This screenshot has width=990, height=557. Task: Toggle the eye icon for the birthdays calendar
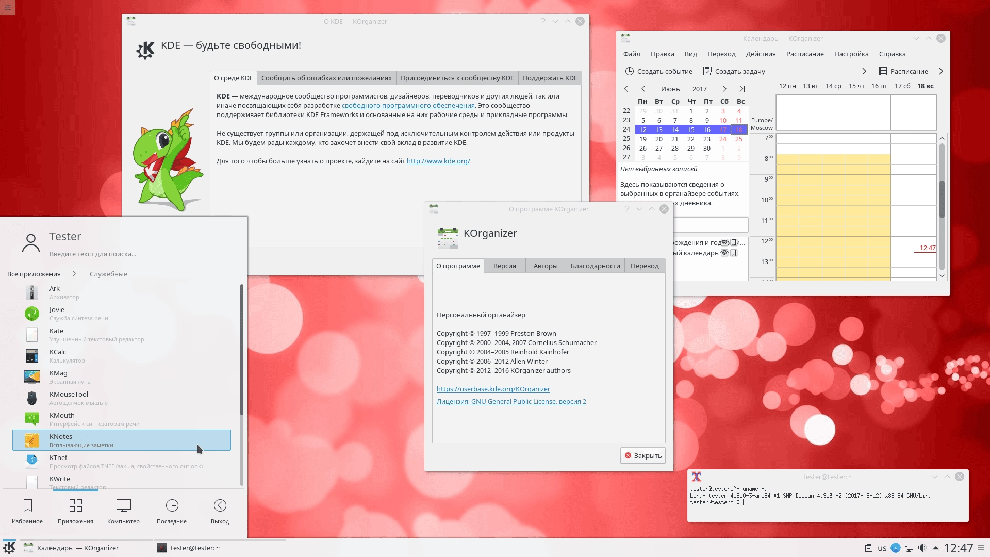click(x=724, y=242)
